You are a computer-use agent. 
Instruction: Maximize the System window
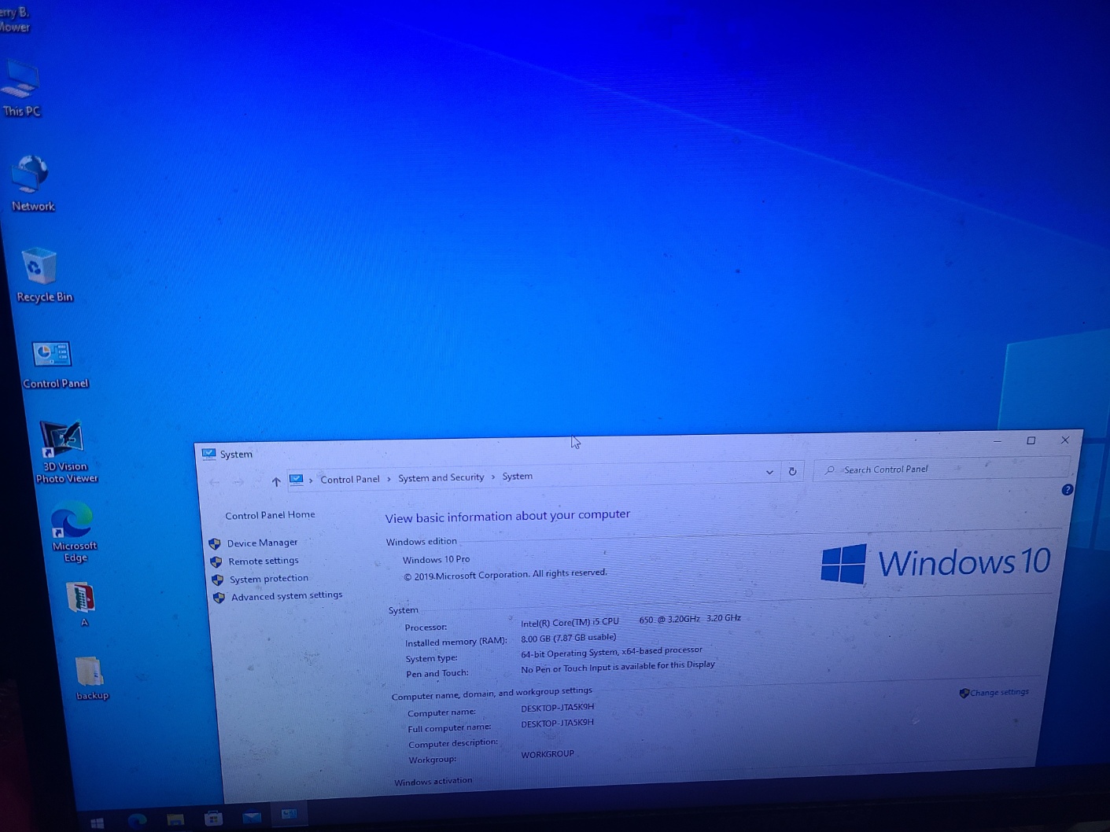tap(1031, 440)
